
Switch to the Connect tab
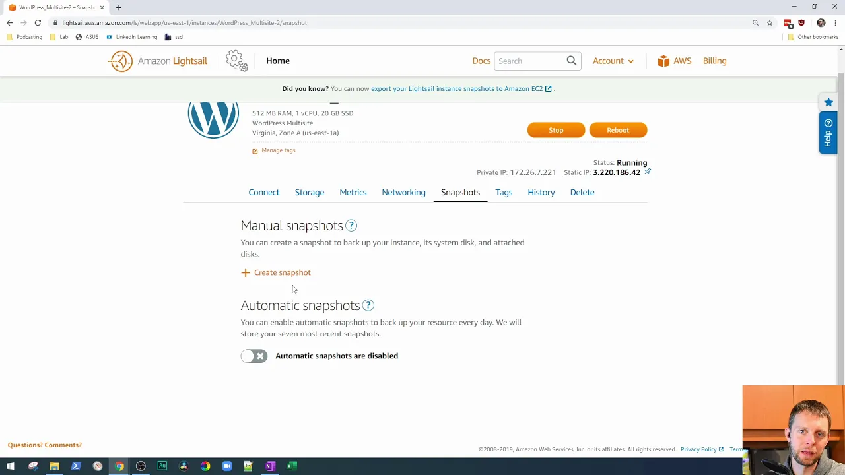tap(264, 192)
